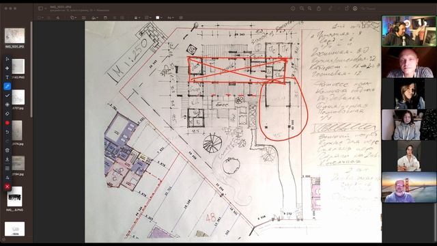437x246 pixels.
Task: Insert a Note with the note icon
Action: point(105,18)
